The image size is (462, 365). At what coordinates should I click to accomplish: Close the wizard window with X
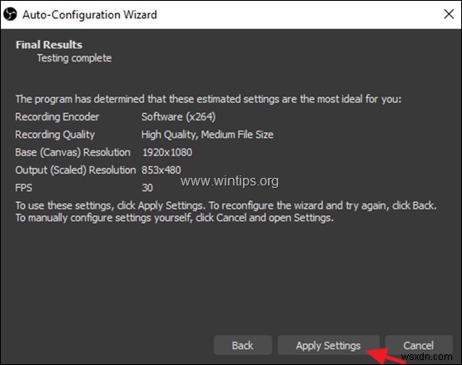point(449,14)
